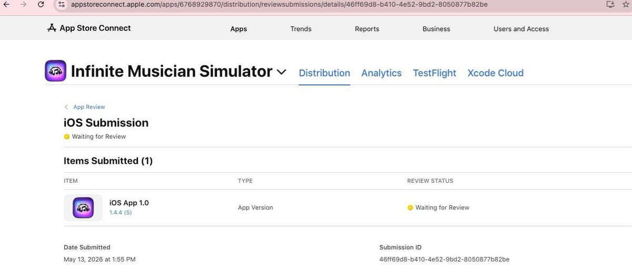Click the submission ID value 46ff69d8-b410...
The image size is (632, 272).
point(444,259)
